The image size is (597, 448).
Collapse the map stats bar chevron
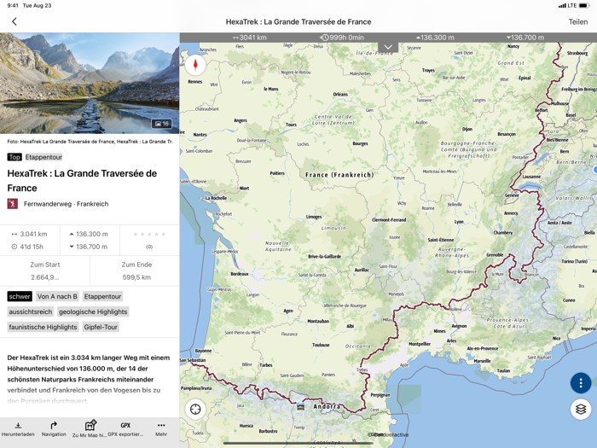click(388, 47)
